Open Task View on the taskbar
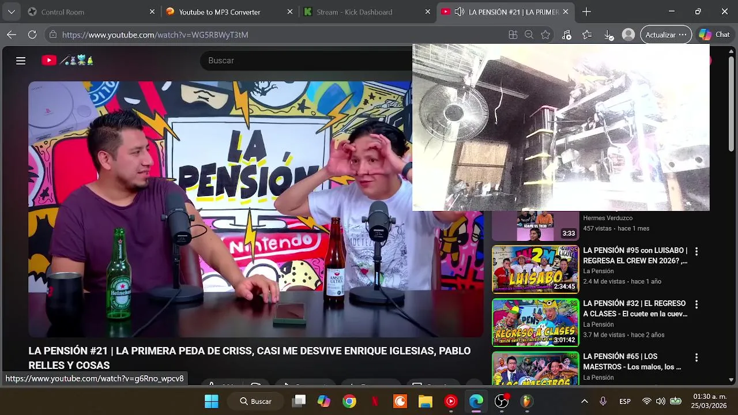This screenshot has width=738, height=415. point(299,401)
